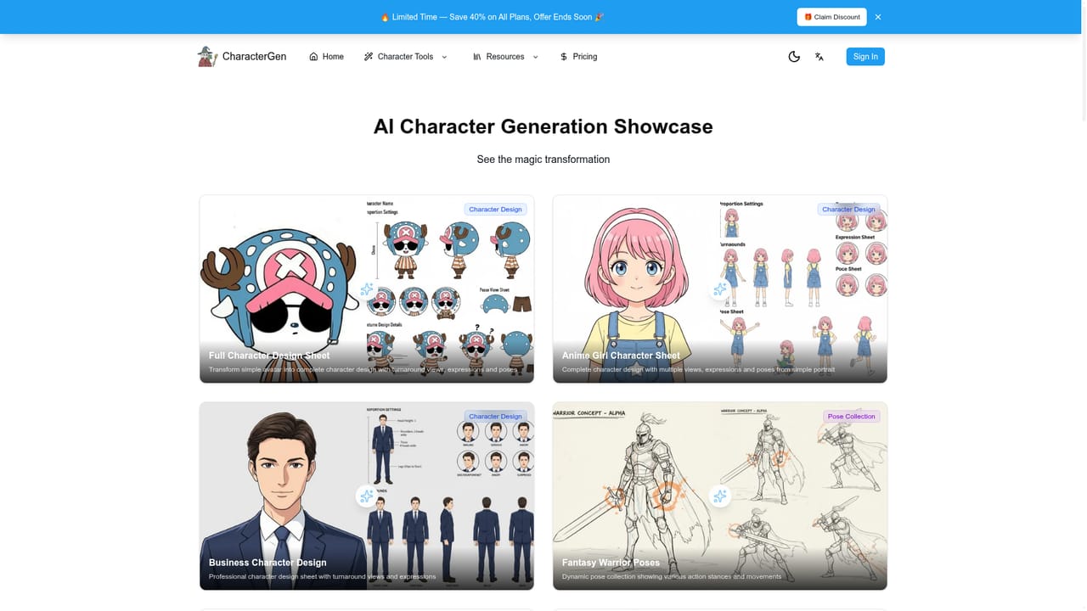This screenshot has height=611, width=1087.
Task: Open the Anime Girl Character Sheet thumbnail
Action: (x=720, y=289)
